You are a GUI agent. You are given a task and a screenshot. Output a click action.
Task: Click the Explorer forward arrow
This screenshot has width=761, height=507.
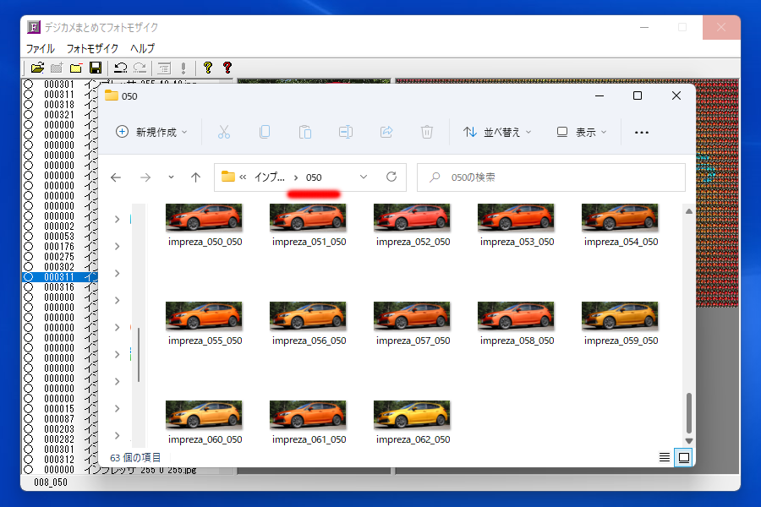pyautogui.click(x=145, y=177)
